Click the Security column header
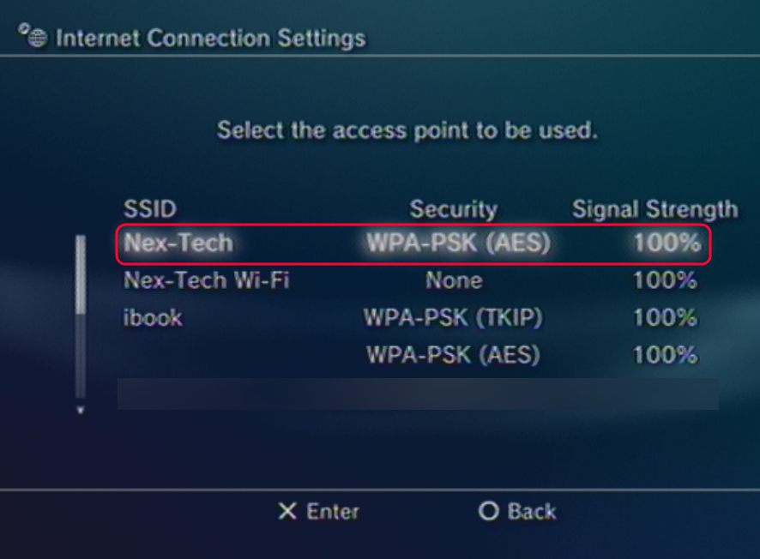760x559 pixels. [453, 208]
